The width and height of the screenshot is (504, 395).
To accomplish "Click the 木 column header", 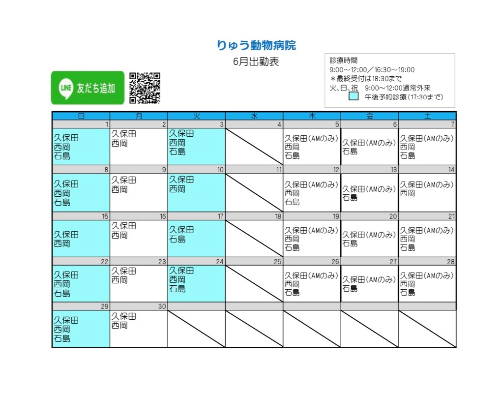I will pyautogui.click(x=312, y=116).
